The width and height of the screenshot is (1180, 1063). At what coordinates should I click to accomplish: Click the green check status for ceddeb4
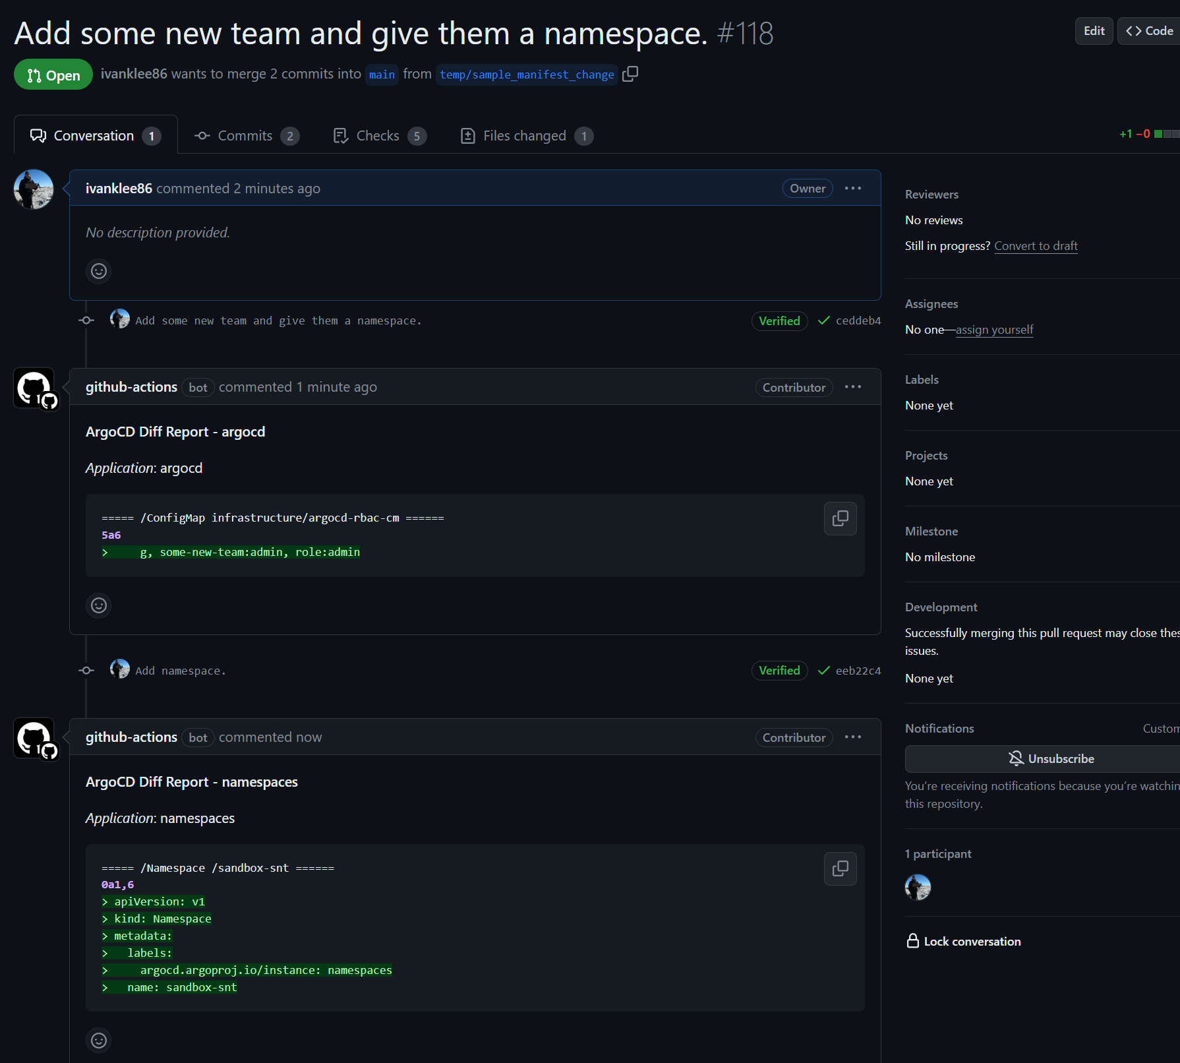[823, 320]
